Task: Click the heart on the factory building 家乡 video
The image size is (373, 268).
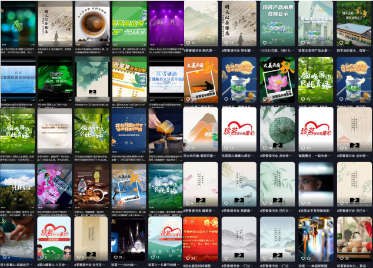Action: (341, 43)
